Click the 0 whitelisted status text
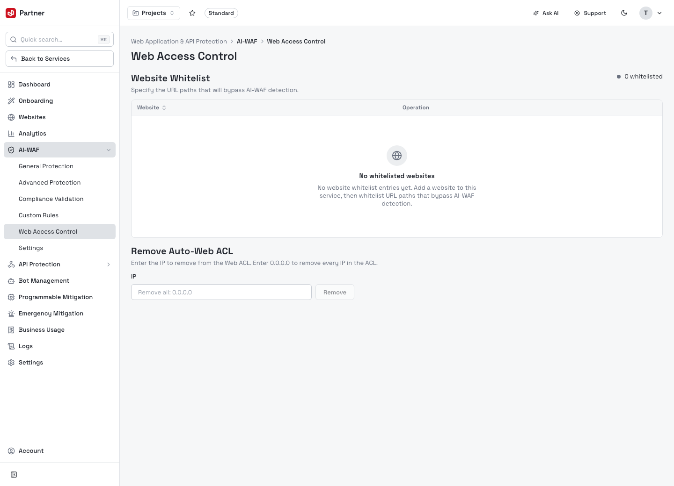Image resolution: width=674 pixels, height=486 pixels. click(x=643, y=77)
